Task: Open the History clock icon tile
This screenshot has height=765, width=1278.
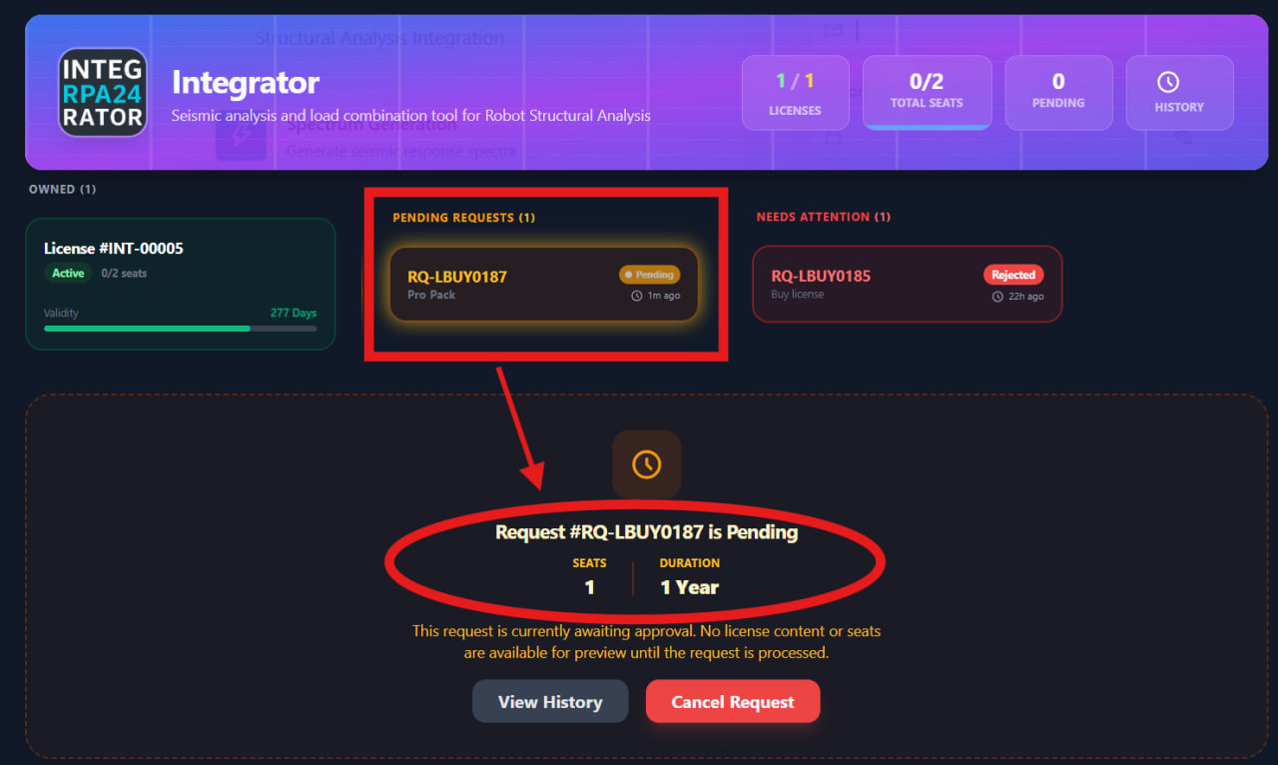Action: [1179, 93]
